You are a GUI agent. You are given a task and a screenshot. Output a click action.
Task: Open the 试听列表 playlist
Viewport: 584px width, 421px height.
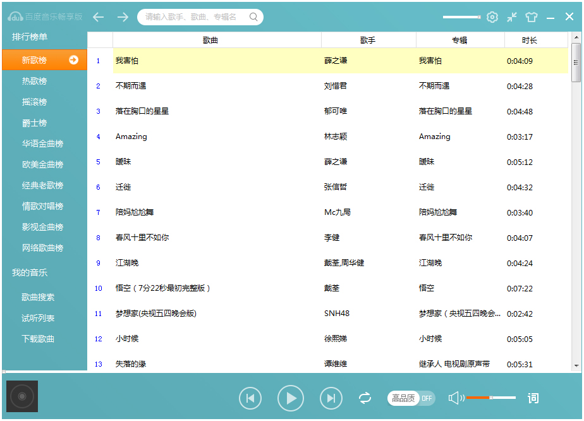[39, 318]
